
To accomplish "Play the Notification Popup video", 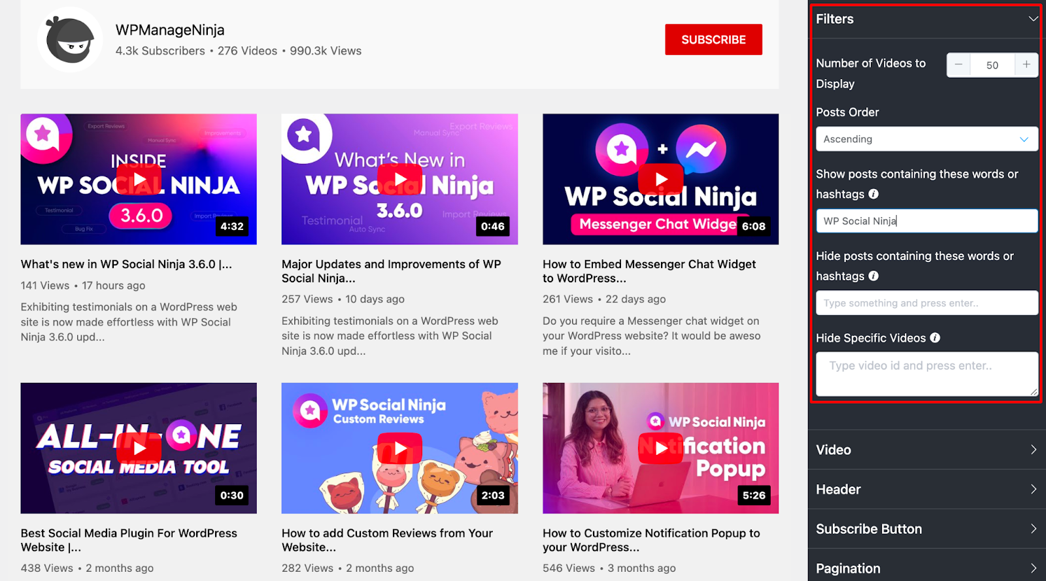I will pos(661,448).
